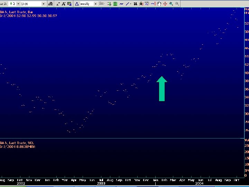Click the 8.8638Mill volume value
249x187 pixels.
[x=26, y=146]
